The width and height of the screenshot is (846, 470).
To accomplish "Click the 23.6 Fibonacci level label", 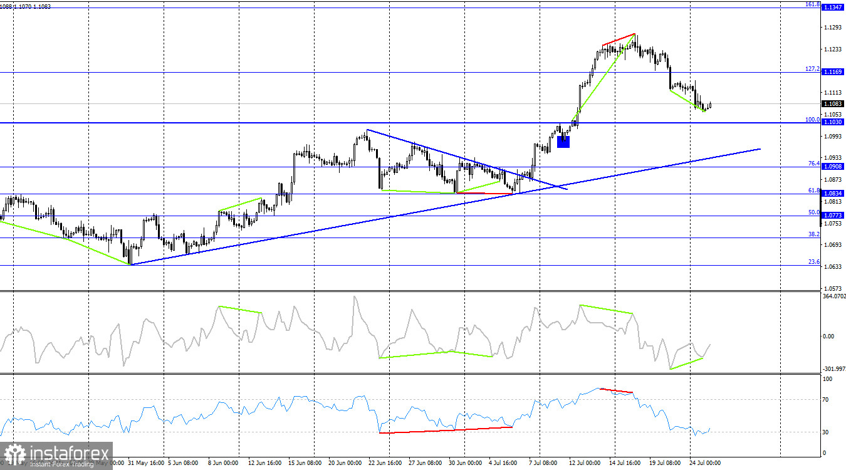I will [x=813, y=262].
